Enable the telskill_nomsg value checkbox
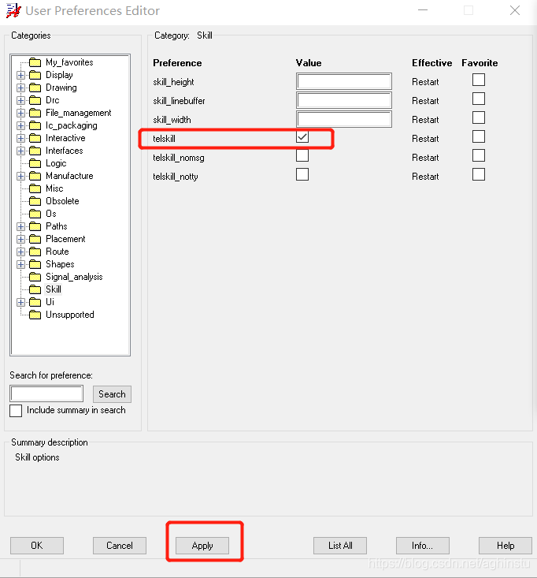 coord(302,155)
